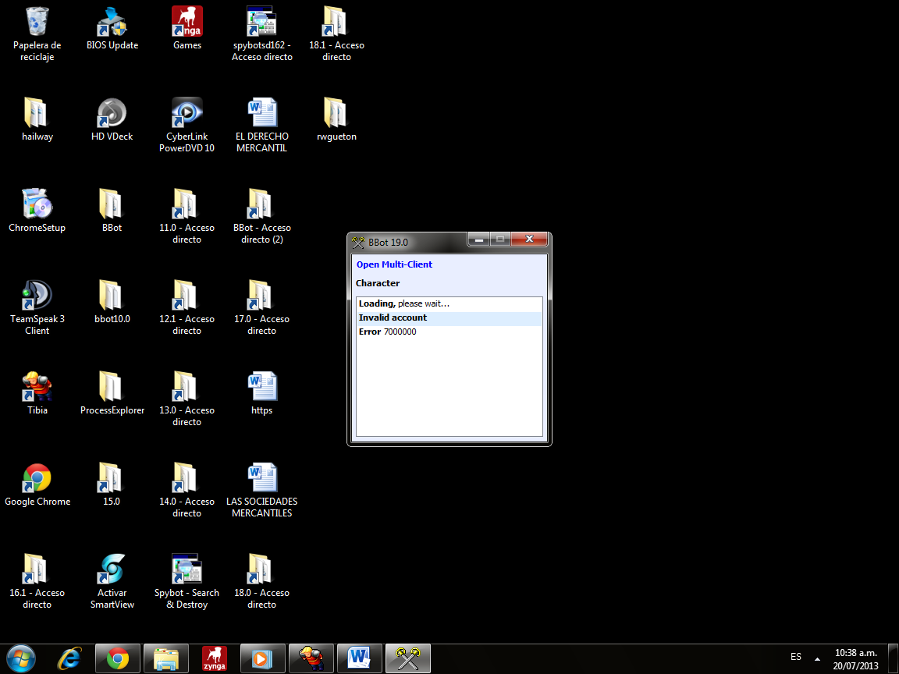Open Internet Explorer from the taskbar
The height and width of the screenshot is (674, 899).
69,658
